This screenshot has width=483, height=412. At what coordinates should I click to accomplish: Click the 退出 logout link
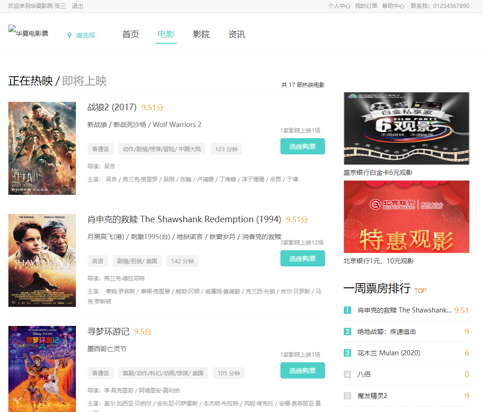tap(78, 6)
